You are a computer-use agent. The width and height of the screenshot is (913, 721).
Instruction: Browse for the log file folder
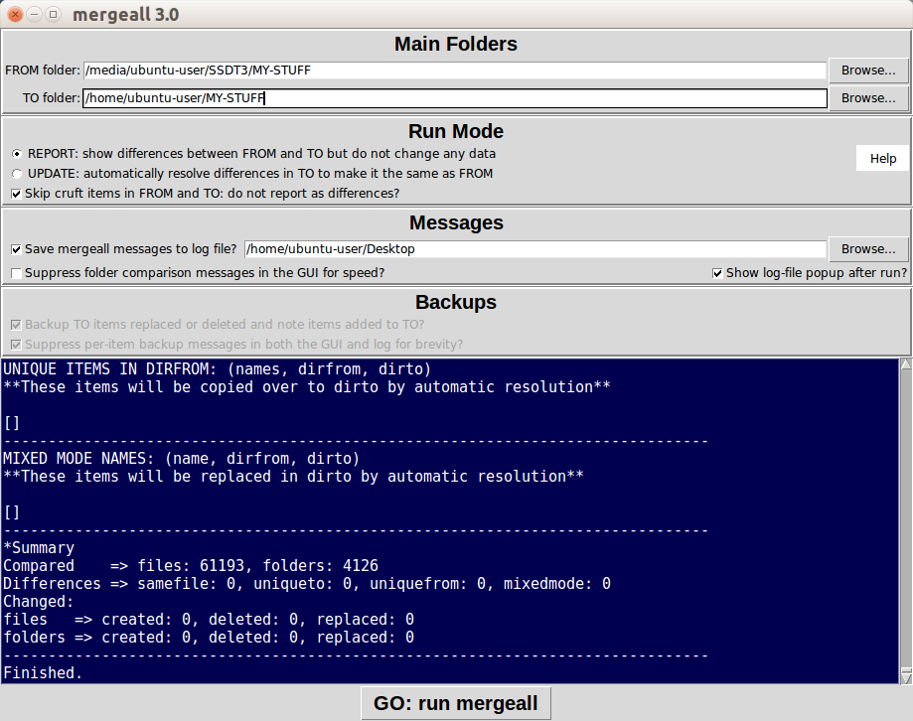tap(868, 249)
